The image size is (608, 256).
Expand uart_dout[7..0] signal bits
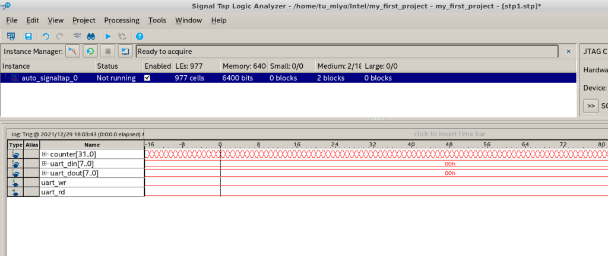pyautogui.click(x=45, y=173)
